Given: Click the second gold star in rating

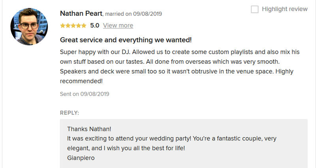Looking at the screenshot, I should (x=68, y=26).
